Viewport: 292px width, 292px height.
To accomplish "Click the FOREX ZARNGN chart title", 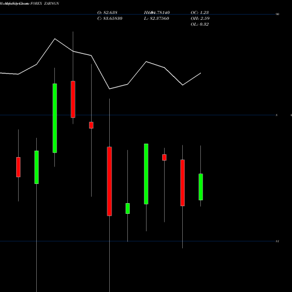I will pyautogui.click(x=45, y=4).
